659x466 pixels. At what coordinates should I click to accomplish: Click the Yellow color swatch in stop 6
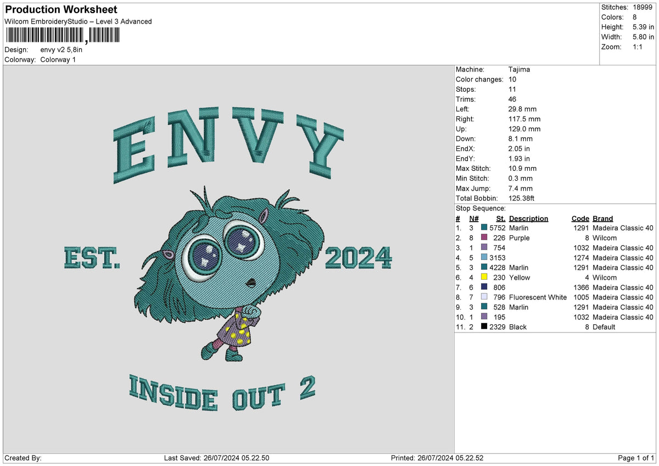[484, 278]
